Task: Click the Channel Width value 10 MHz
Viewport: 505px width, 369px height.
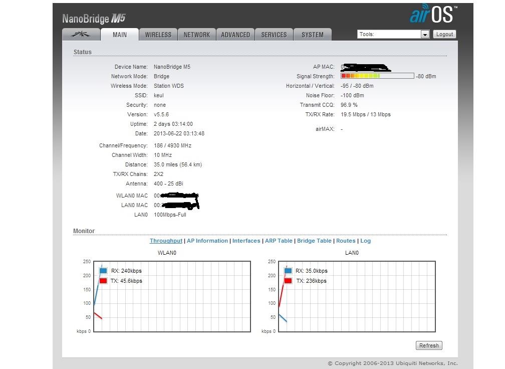Action: click(163, 155)
